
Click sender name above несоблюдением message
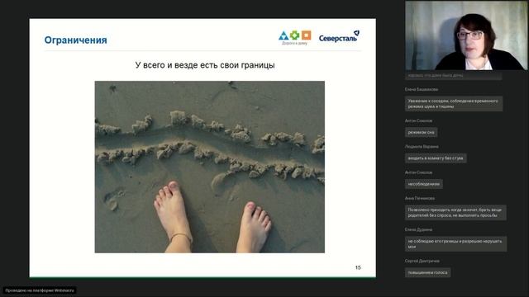tap(418, 172)
